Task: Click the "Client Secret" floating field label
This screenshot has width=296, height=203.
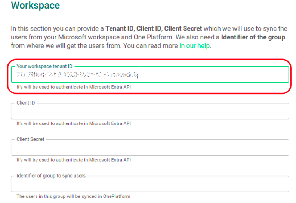Action: 30,139
